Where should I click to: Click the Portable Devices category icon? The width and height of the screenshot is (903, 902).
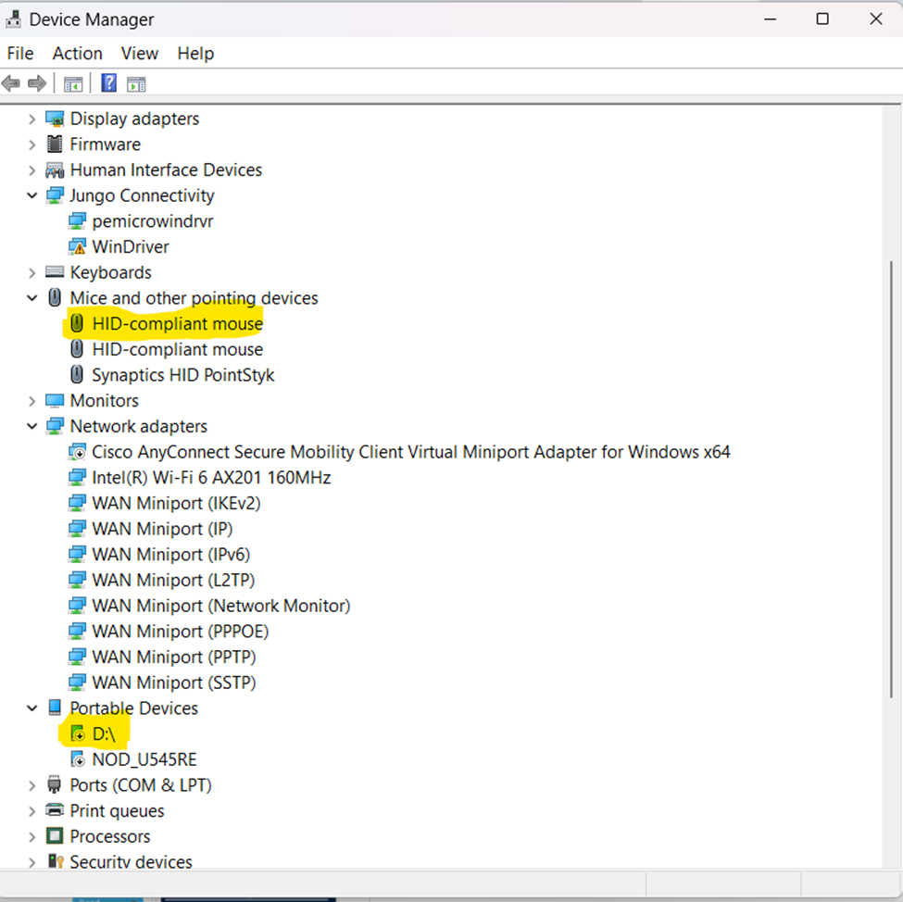[55, 708]
